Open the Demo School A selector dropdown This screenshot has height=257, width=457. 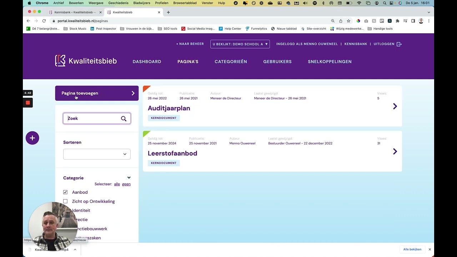click(x=240, y=44)
